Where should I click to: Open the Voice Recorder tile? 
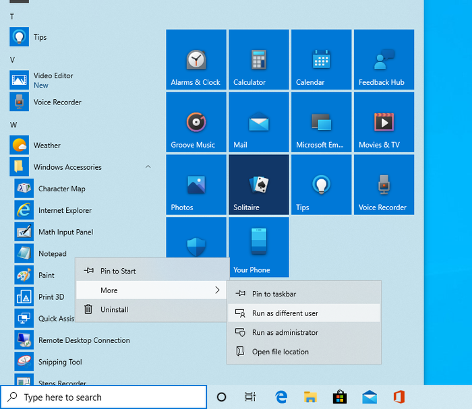point(384,185)
